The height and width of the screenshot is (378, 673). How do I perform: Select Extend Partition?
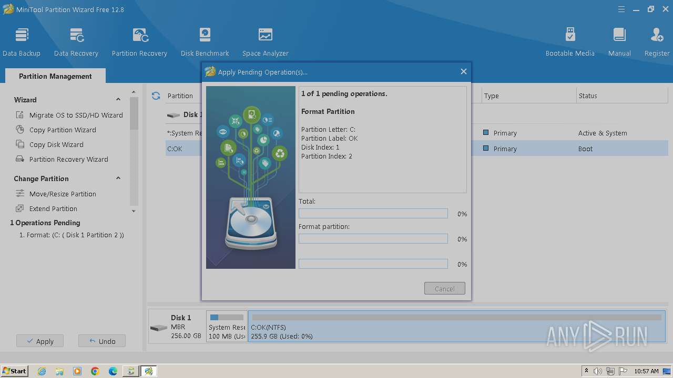pyautogui.click(x=53, y=208)
